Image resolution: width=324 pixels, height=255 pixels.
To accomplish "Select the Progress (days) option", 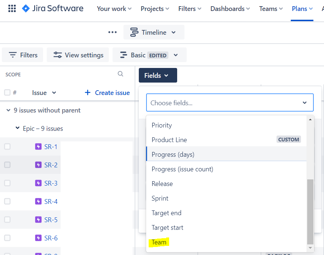I will pyautogui.click(x=226, y=155).
